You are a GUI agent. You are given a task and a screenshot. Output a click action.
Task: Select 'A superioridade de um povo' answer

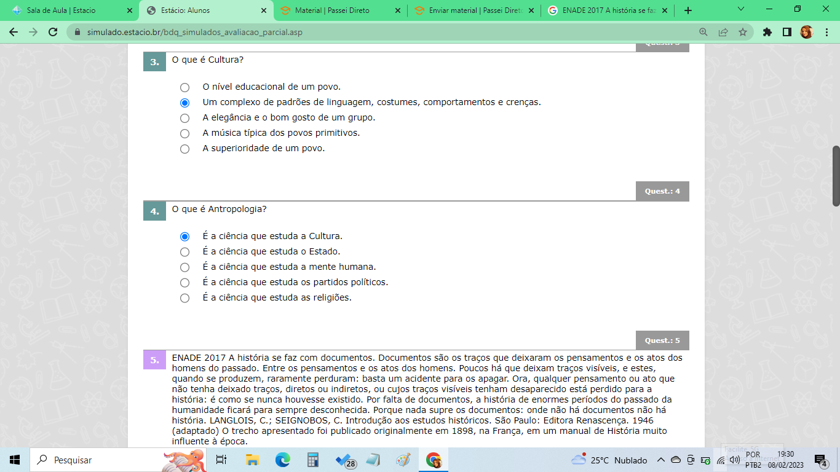[x=184, y=149]
